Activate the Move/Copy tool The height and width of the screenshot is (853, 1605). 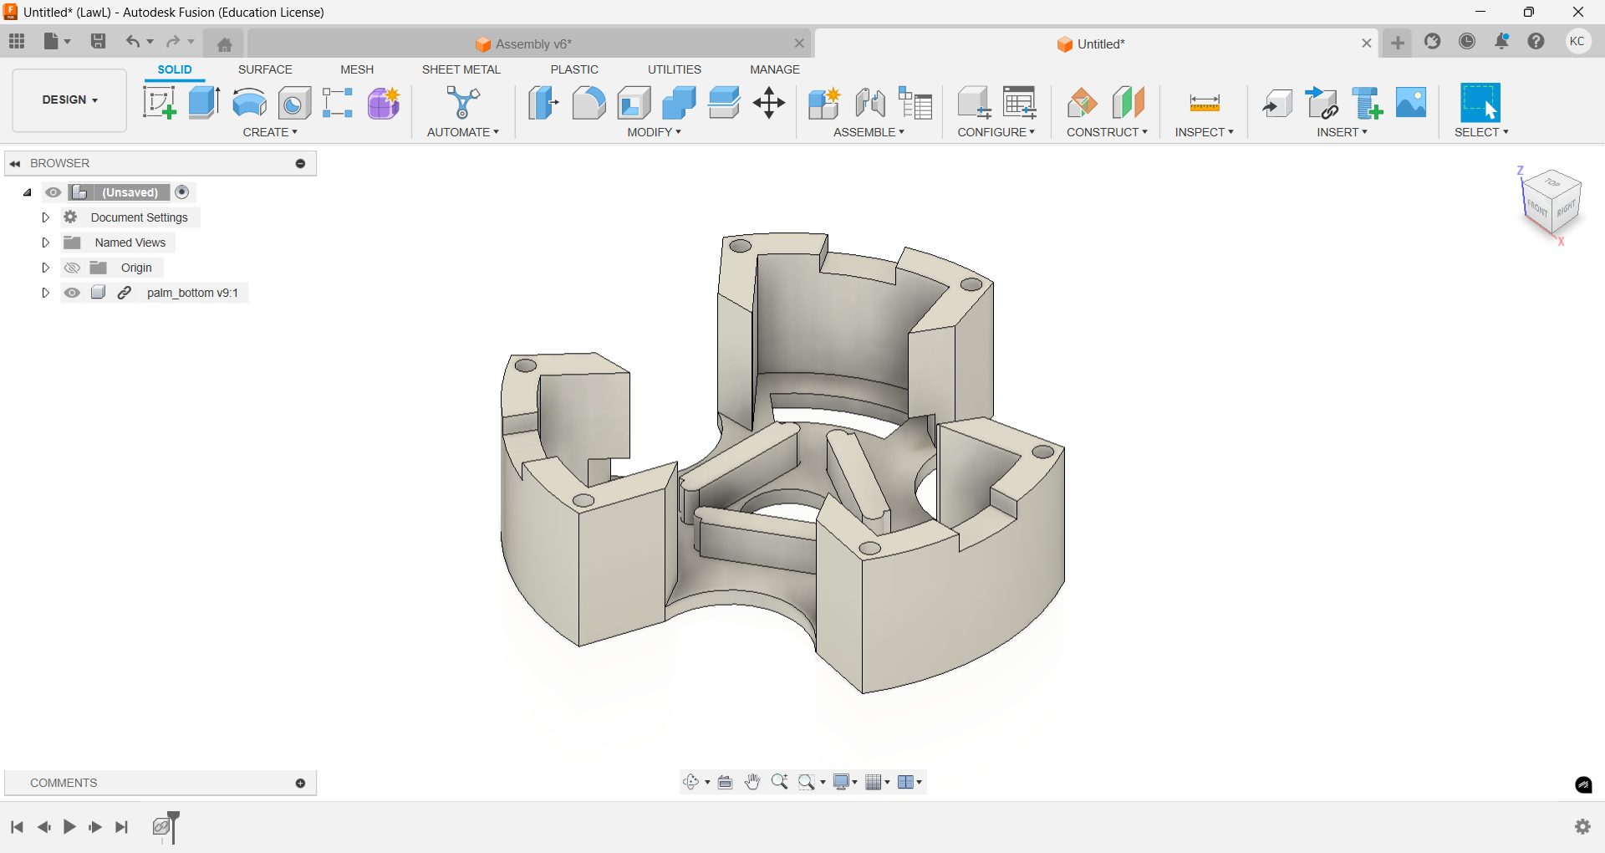coord(768,103)
